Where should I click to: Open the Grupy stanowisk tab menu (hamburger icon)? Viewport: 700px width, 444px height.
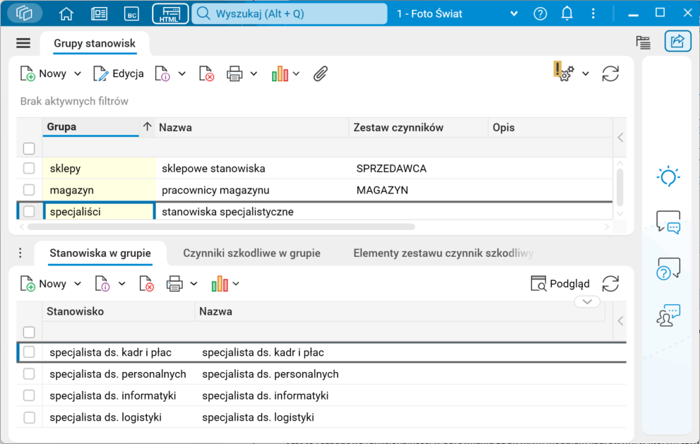point(23,42)
